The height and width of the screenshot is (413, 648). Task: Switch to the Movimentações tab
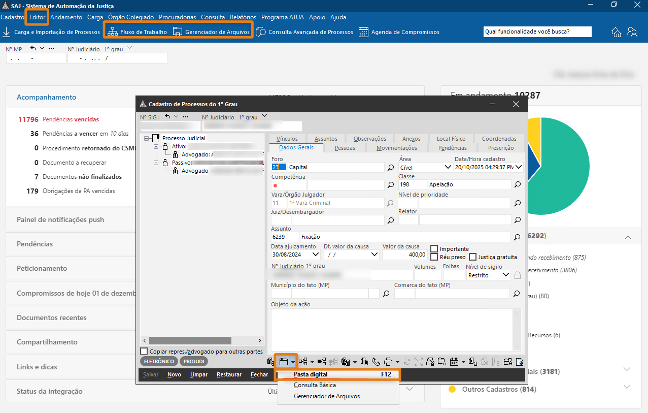coord(396,148)
